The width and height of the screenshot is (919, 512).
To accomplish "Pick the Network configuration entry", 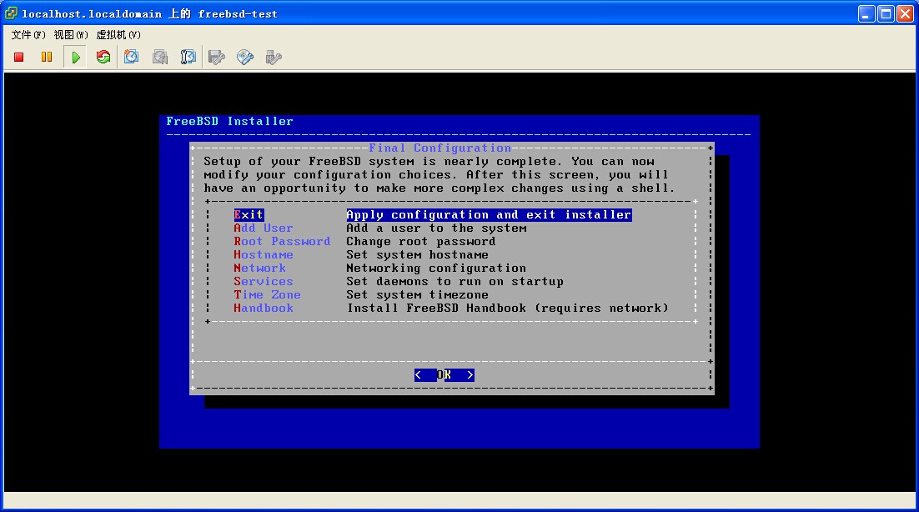I will (259, 269).
